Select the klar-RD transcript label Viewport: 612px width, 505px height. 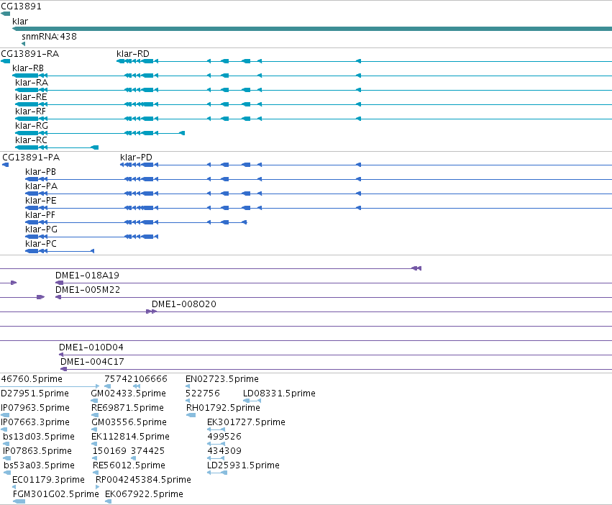click(133, 53)
